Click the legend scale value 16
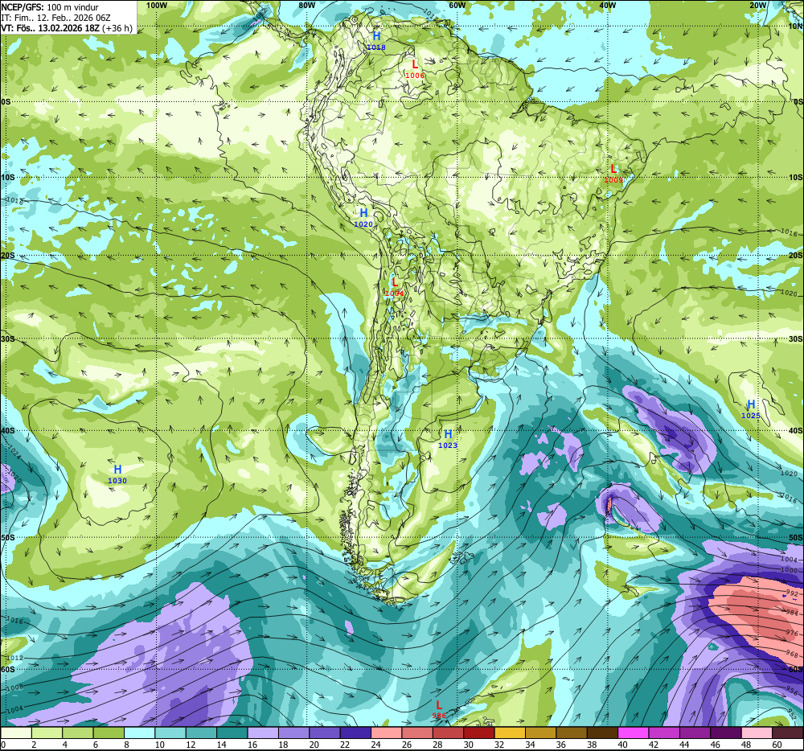Viewport: 804px width, 751px height. click(252, 745)
